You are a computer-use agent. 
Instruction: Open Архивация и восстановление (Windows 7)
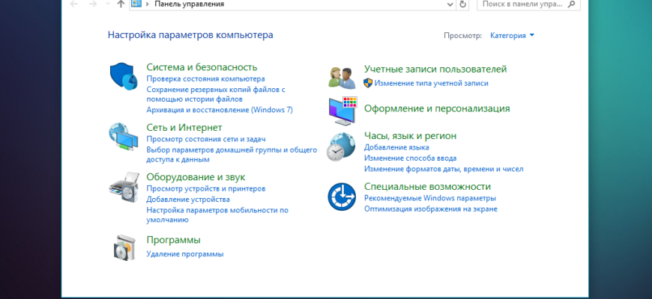tap(220, 110)
